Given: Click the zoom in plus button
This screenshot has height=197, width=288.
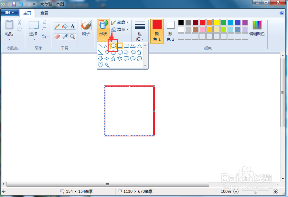Looking at the screenshot, I should (x=275, y=192).
